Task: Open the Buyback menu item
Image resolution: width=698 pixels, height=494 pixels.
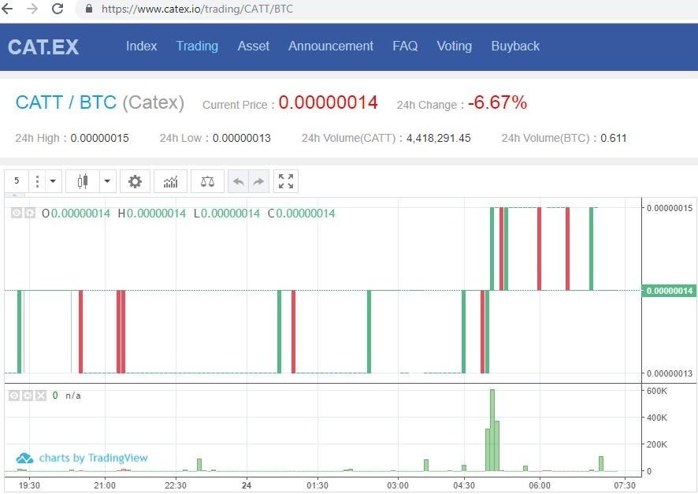Action: point(515,46)
